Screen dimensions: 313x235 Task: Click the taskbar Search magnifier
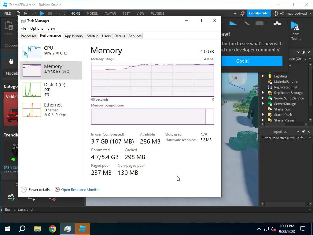pos(22,229)
